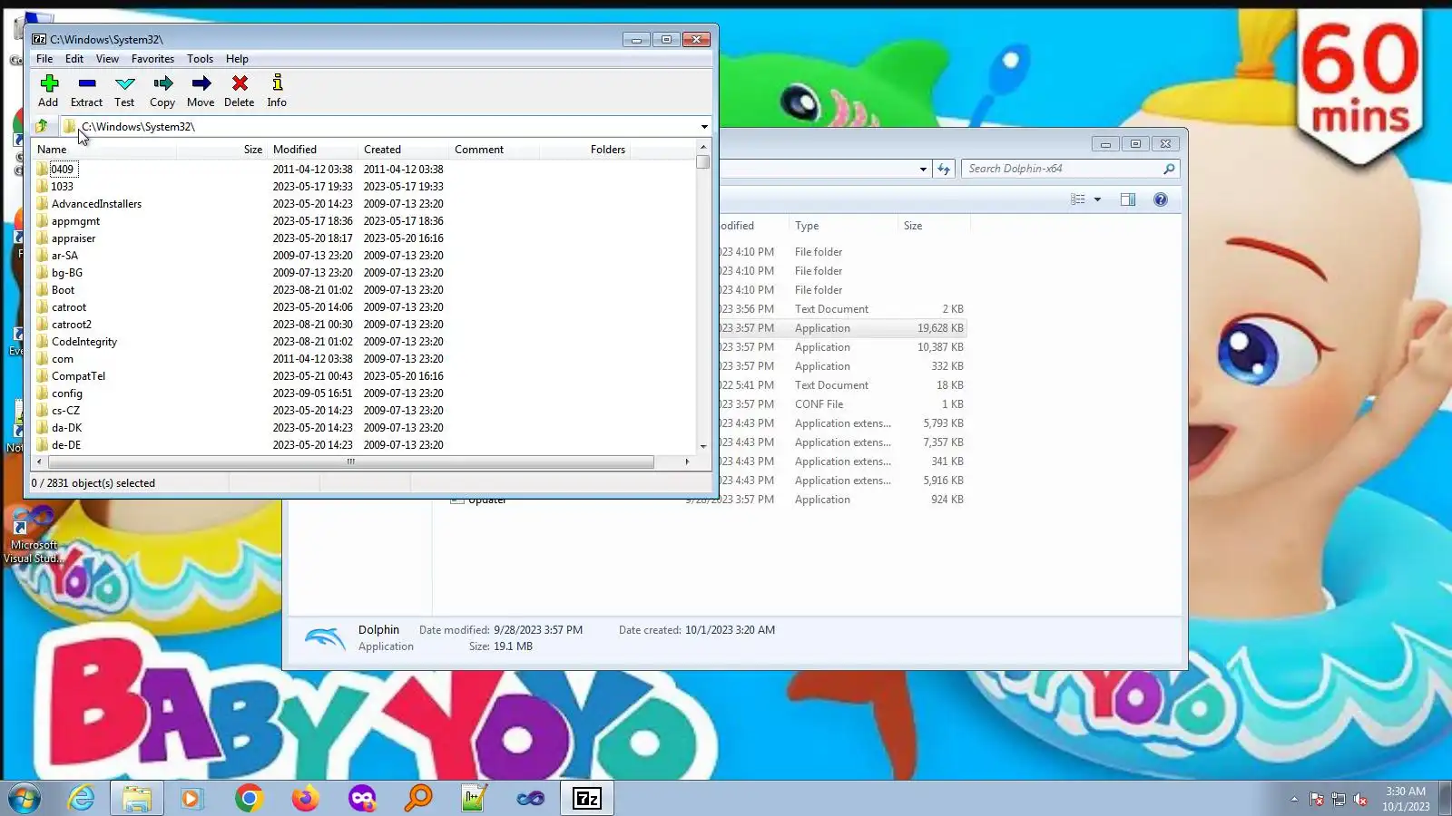The width and height of the screenshot is (1452, 816).
Task: Sort Explorer files by Size column
Action: coord(933,226)
